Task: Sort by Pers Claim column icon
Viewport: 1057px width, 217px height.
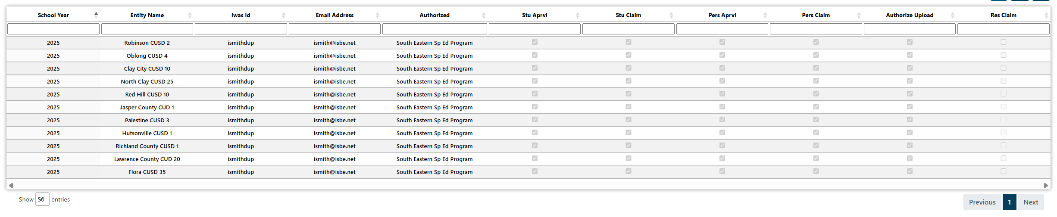Action: tap(859, 15)
